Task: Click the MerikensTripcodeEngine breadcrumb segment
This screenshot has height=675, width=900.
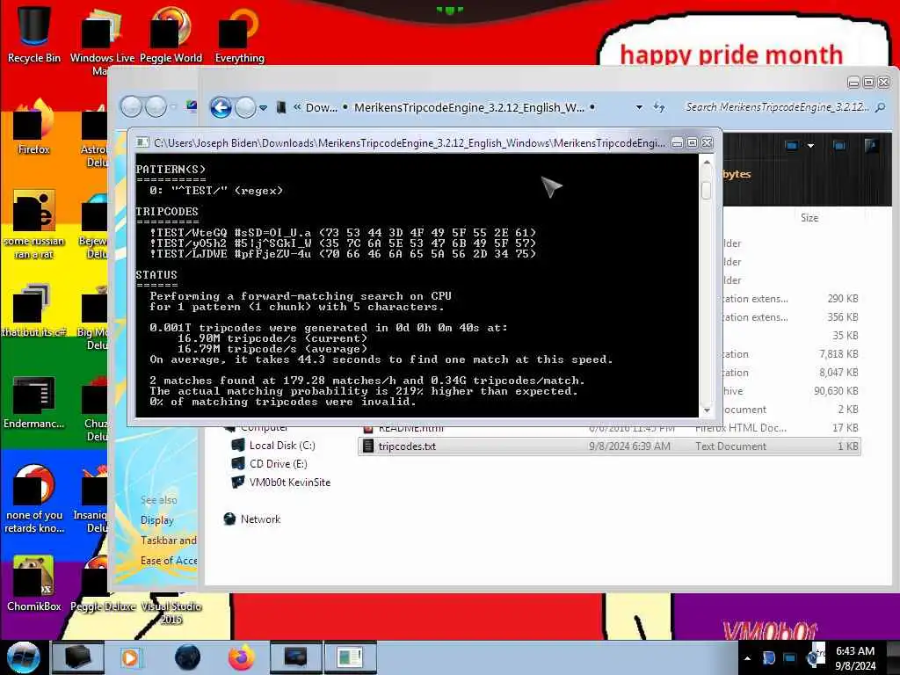Action: [x=469, y=107]
